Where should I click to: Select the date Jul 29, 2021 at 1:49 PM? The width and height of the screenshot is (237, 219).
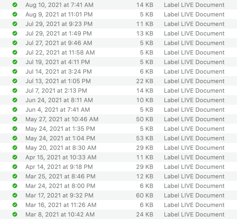(59, 33)
